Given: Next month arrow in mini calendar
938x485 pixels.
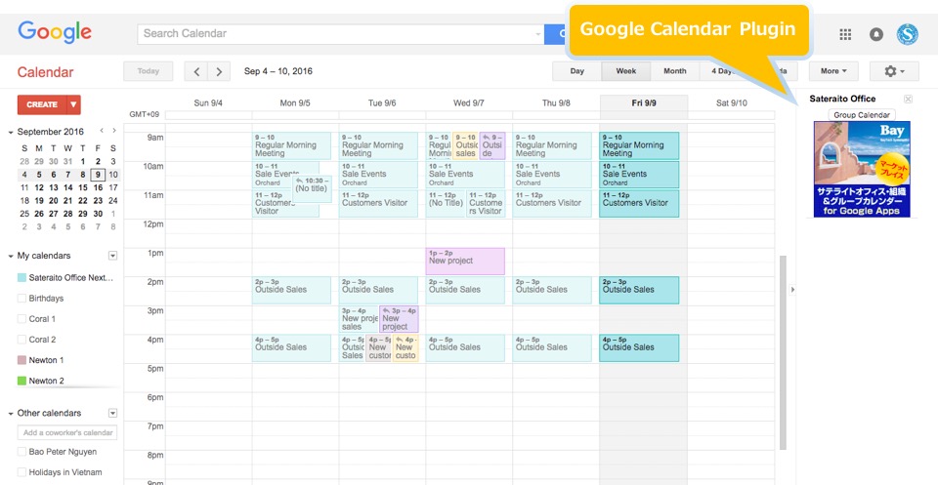Looking at the screenshot, I should point(113,131).
